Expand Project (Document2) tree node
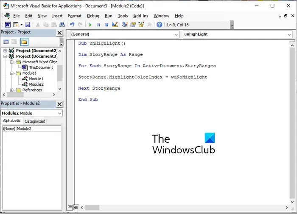297x214 pixels. pos(5,51)
